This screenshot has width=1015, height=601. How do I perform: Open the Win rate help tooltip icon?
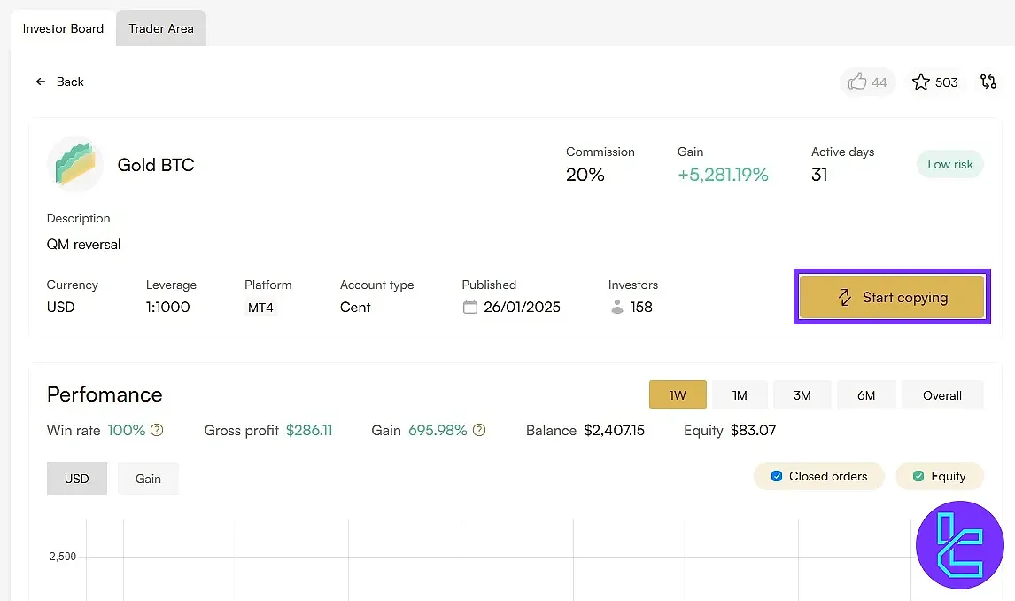tap(158, 430)
